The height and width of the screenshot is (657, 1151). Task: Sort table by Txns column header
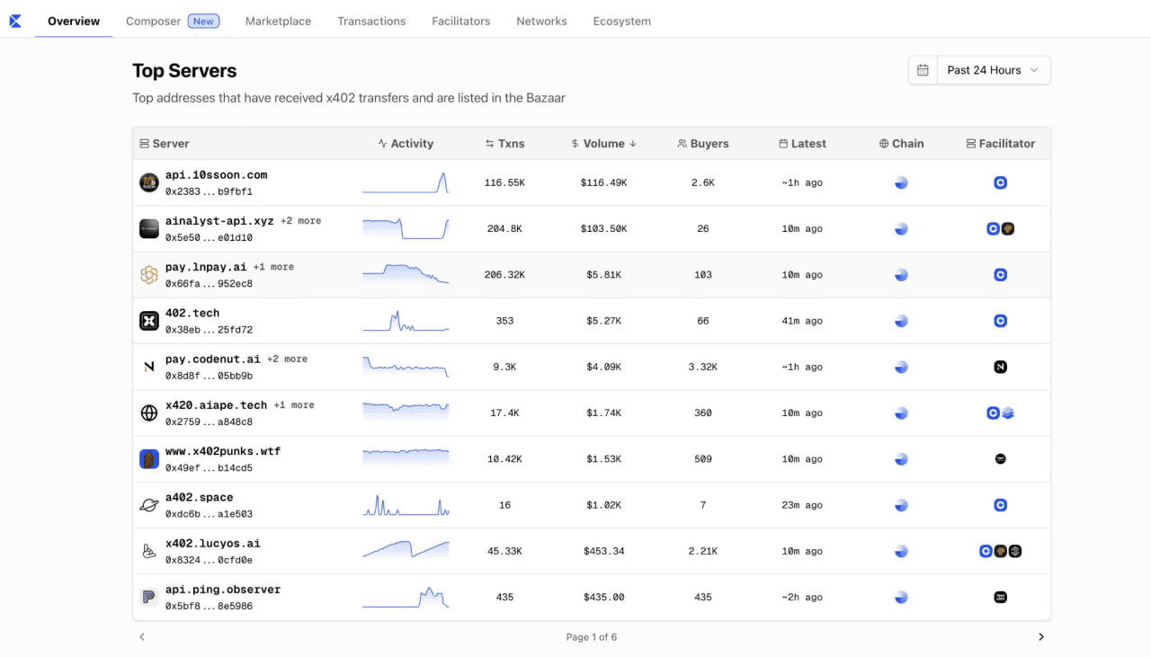pyautogui.click(x=504, y=144)
